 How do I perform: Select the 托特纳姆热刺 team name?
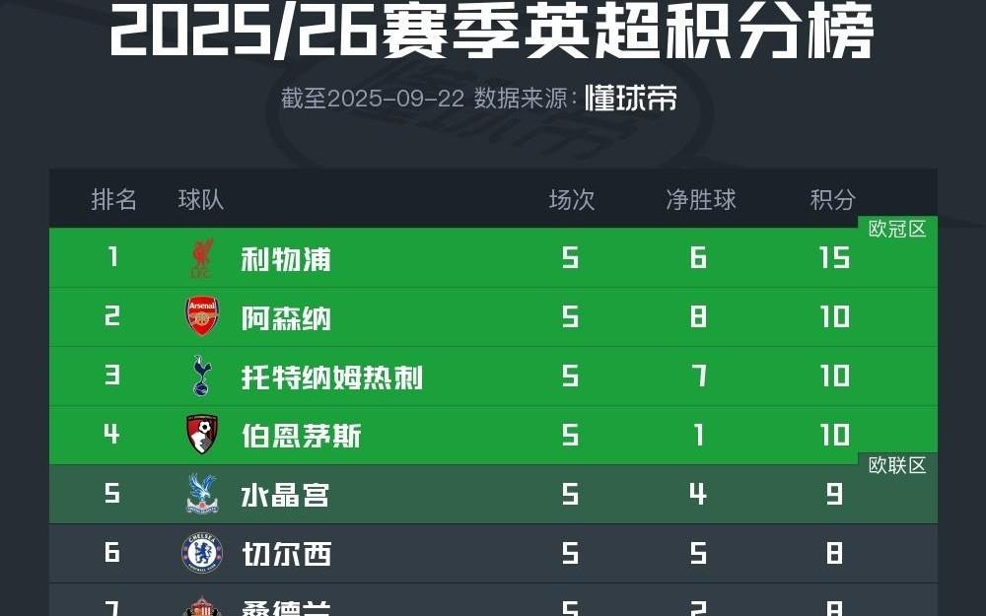pos(332,377)
